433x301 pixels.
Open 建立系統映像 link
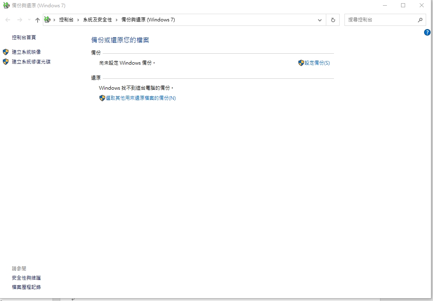point(26,52)
